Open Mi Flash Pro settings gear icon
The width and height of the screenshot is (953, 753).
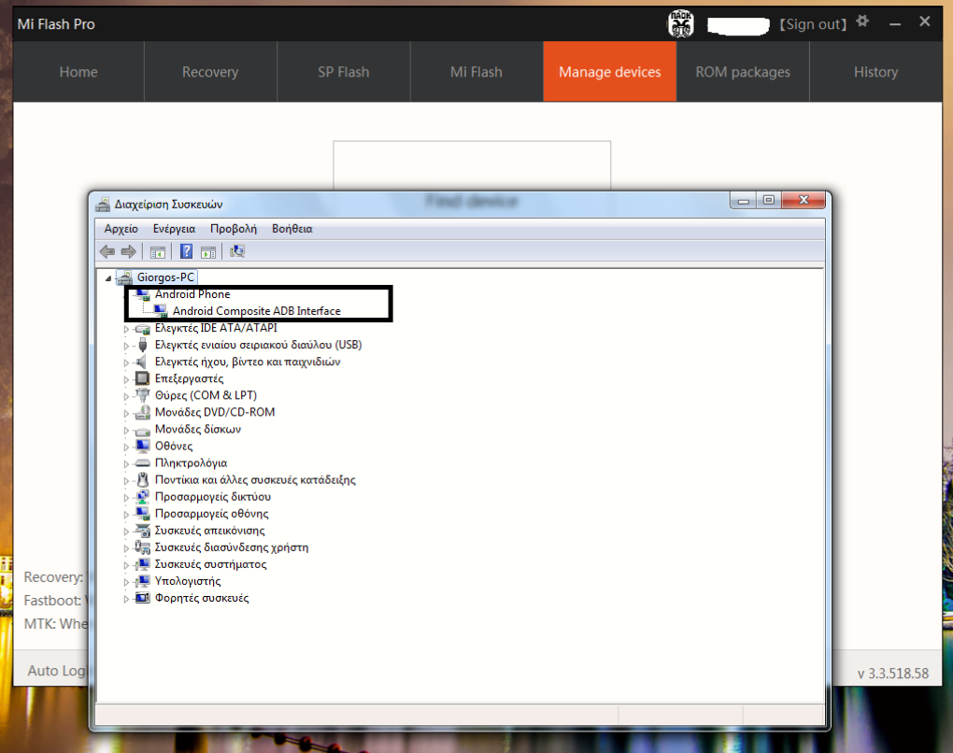pyautogui.click(x=863, y=21)
